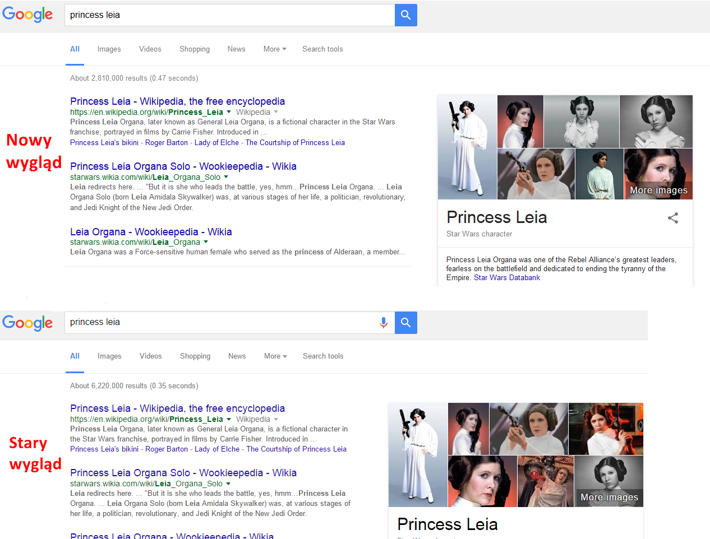This screenshot has height=539, width=710.
Task: Open The Courtship of Princess Leia, new layout
Action: coord(295,143)
